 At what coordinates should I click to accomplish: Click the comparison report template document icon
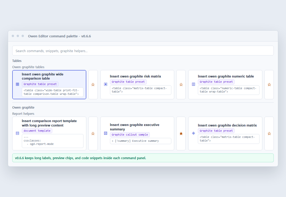click(x=17, y=133)
